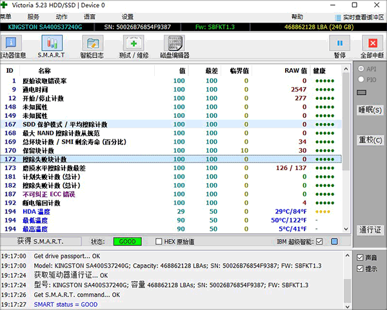Click the 全部中断 red stop icon

pyautogui.click(x=372, y=43)
